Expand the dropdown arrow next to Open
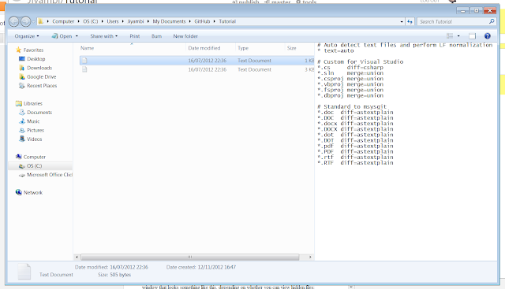 [x=77, y=36]
